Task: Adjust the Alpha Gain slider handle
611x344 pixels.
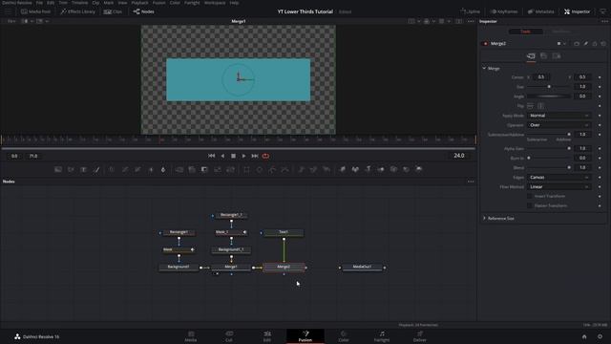Action: tap(569, 149)
